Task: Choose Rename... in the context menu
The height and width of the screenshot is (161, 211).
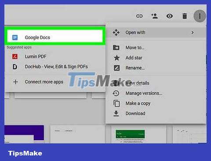Action: pos(156,68)
